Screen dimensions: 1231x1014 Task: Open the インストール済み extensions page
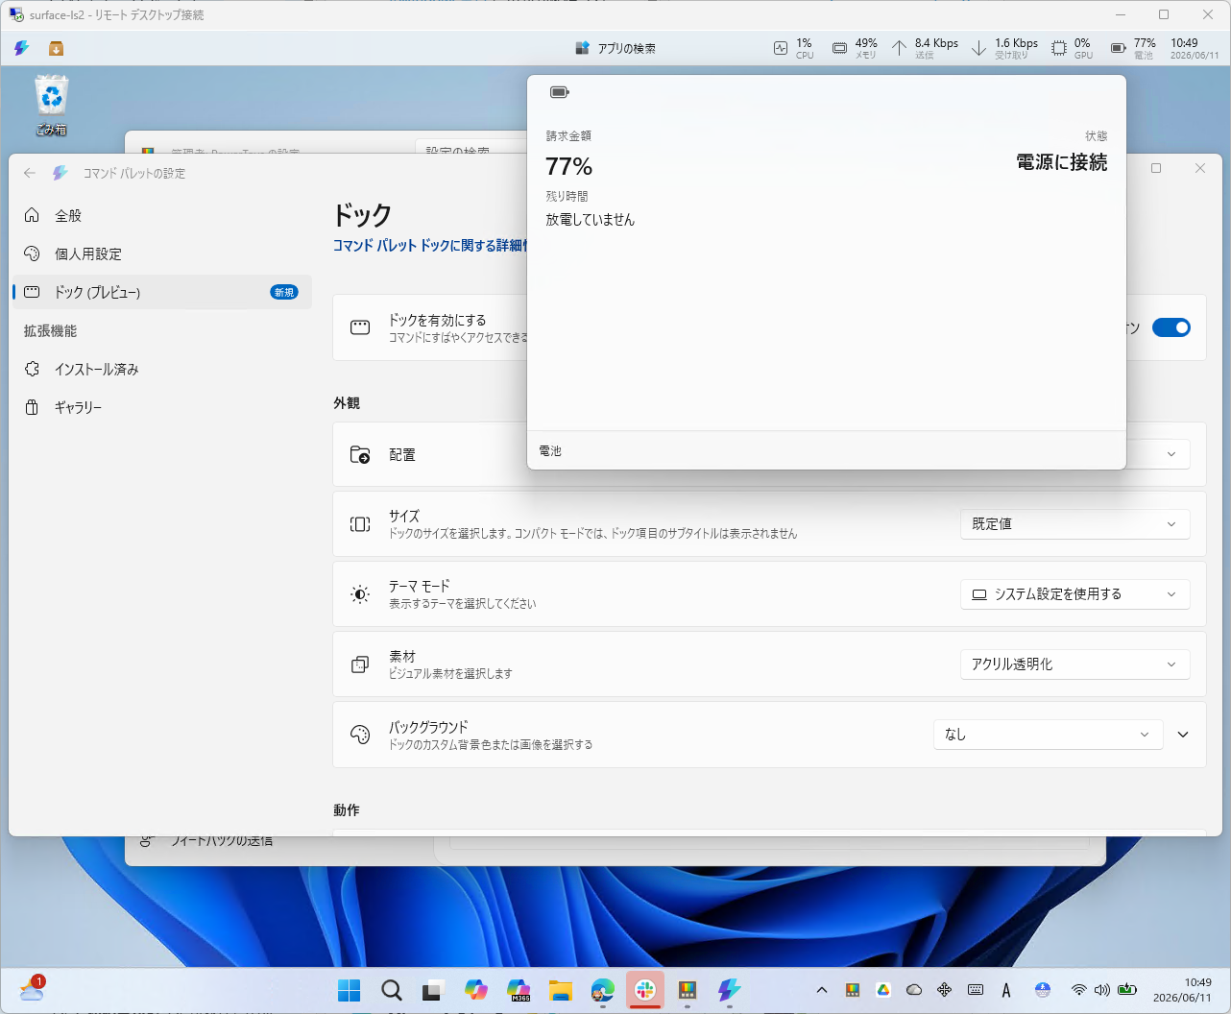pos(160,369)
